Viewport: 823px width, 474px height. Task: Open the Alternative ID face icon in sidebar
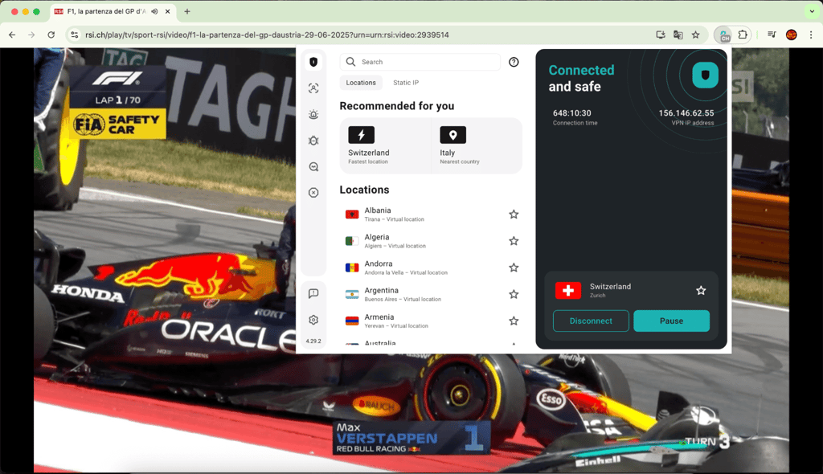(313, 88)
